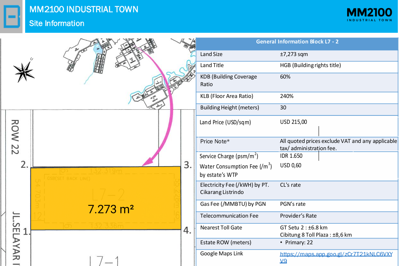Screen dimensions: 399x266
Task: Click the blue B logo icon
Action: [x=12, y=16]
